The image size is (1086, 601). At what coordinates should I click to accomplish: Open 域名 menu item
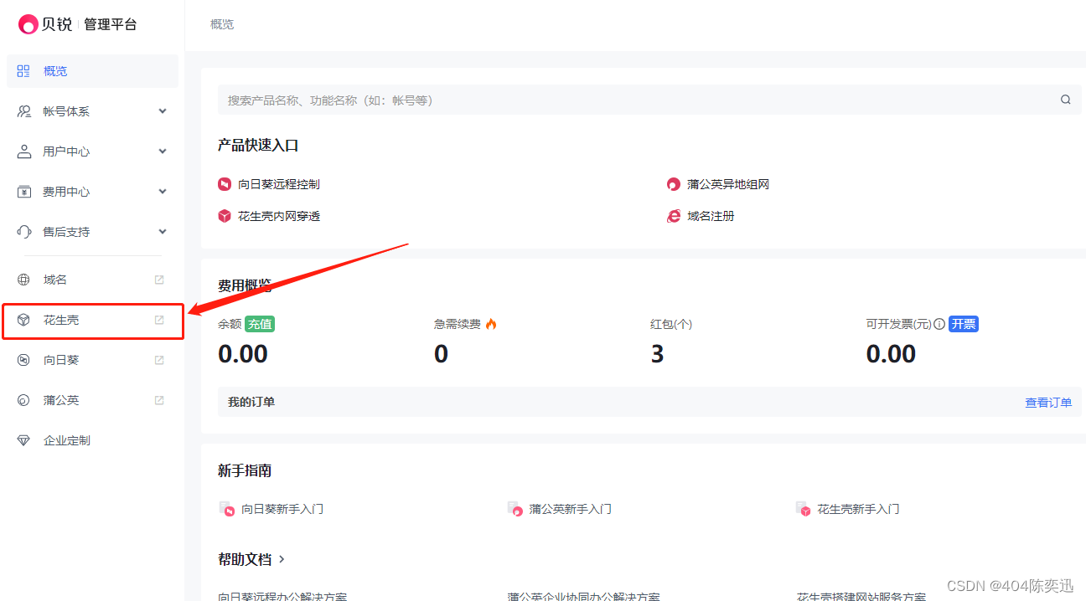tap(92, 280)
